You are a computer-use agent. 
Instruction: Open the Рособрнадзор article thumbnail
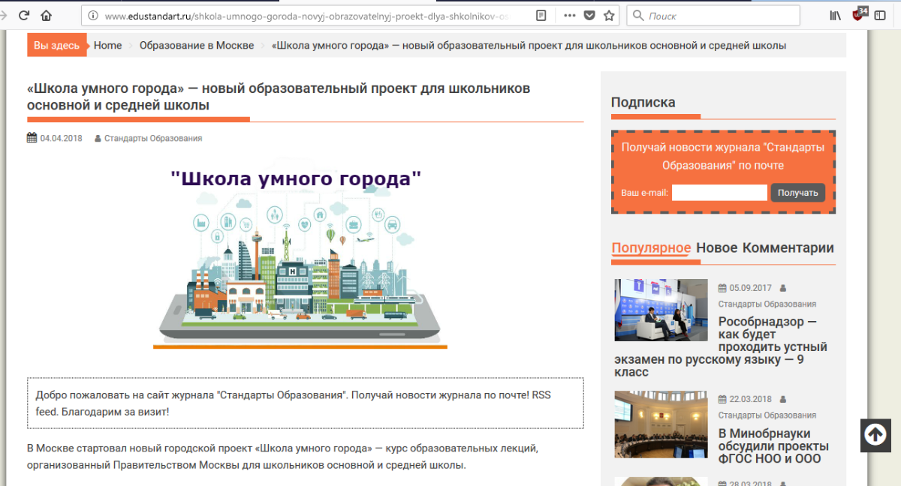(661, 310)
